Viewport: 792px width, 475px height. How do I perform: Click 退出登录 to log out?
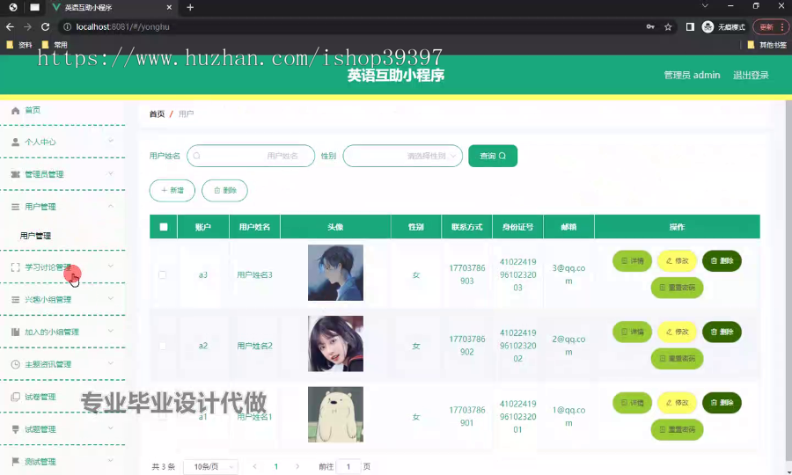click(751, 76)
